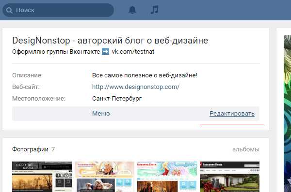291x192 pixels.
Task: Click the group status text vk.com/testnat
Action: [133, 51]
